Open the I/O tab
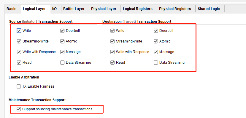The height and width of the screenshot is (118, 246). pyautogui.click(x=54, y=9)
